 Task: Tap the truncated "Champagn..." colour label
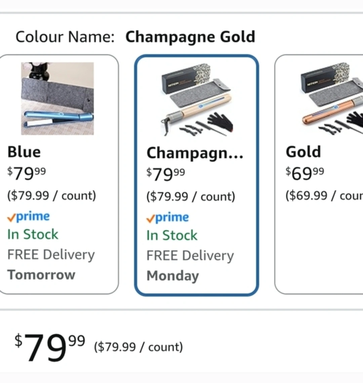[x=195, y=153]
